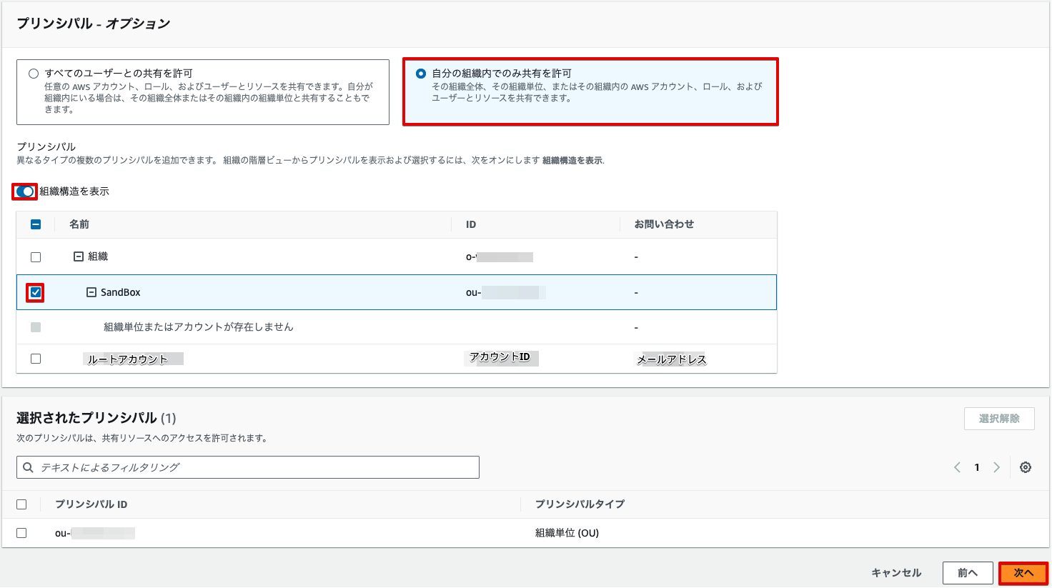Click the 名前 column header
Viewport: 1052px width, 588px height.
79,224
